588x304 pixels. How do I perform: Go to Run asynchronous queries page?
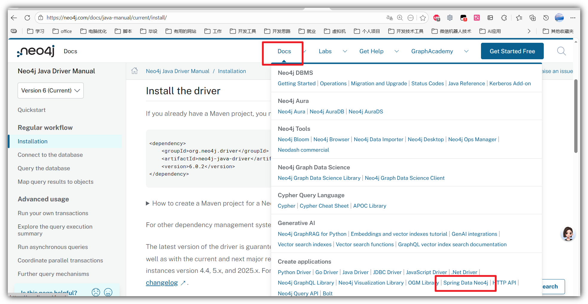[53, 247]
